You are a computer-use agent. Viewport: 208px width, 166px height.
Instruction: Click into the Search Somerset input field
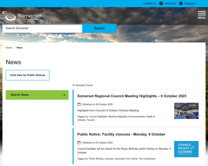tap(42, 28)
